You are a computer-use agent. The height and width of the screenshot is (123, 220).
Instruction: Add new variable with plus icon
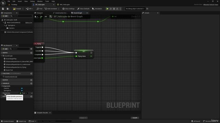(x=31, y=83)
